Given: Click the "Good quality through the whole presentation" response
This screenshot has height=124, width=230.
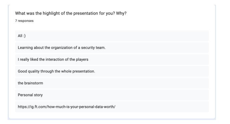Looking at the screenshot, I should pos(112,71).
